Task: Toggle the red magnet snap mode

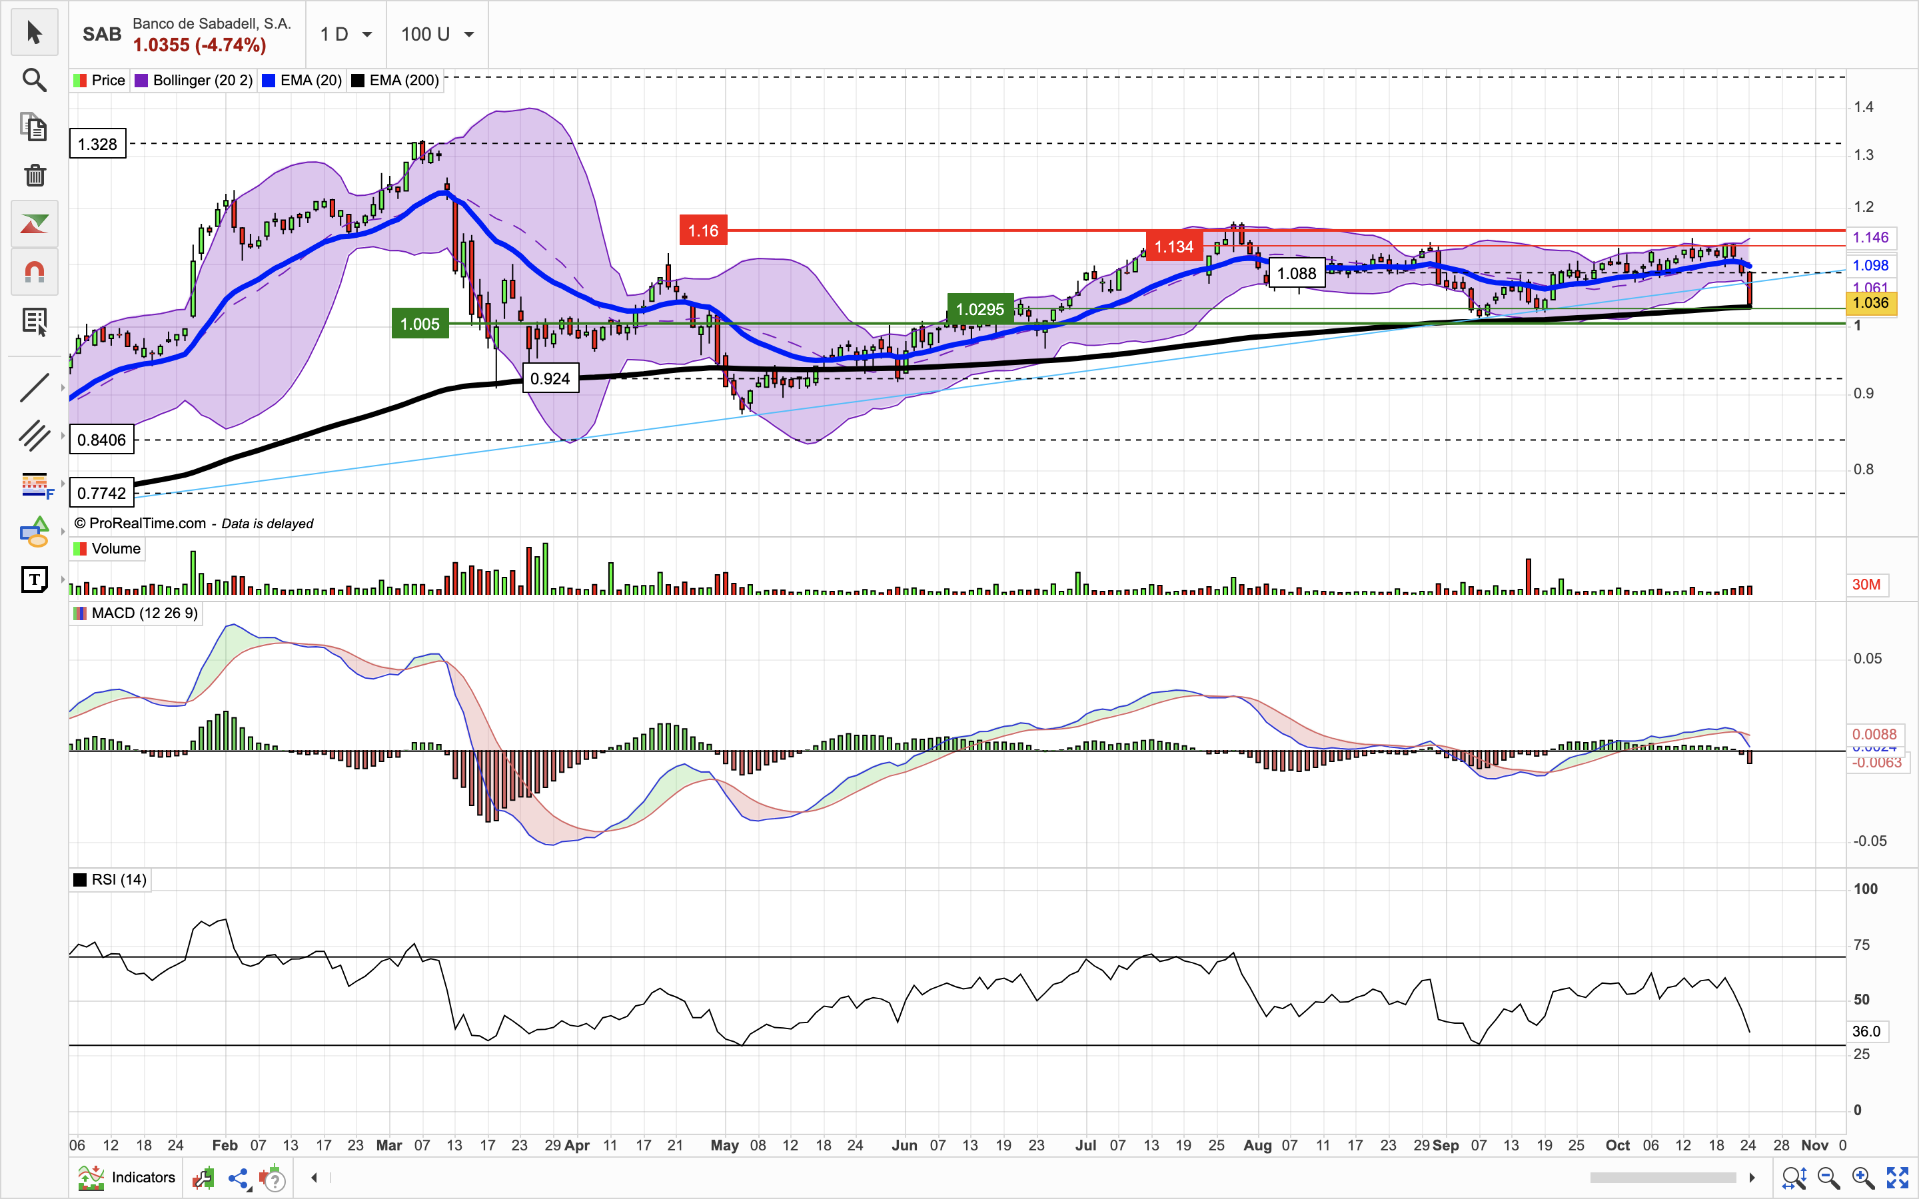Action: click(x=34, y=272)
